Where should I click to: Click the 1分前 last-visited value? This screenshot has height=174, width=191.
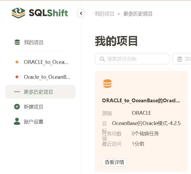pyautogui.click(x=138, y=144)
